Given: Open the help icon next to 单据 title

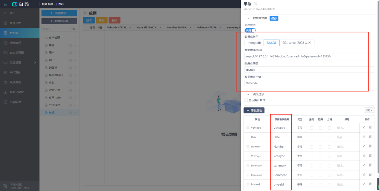Looking at the screenshot, I should click(x=255, y=4).
